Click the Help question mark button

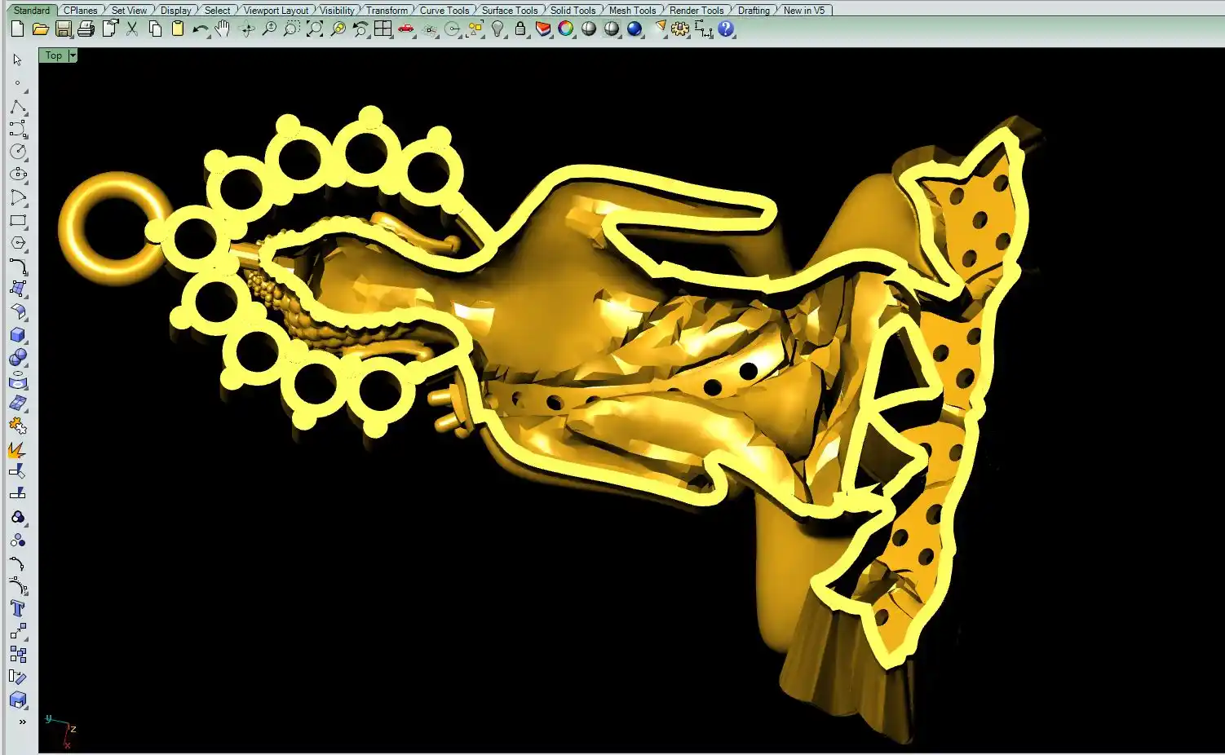[x=726, y=29]
